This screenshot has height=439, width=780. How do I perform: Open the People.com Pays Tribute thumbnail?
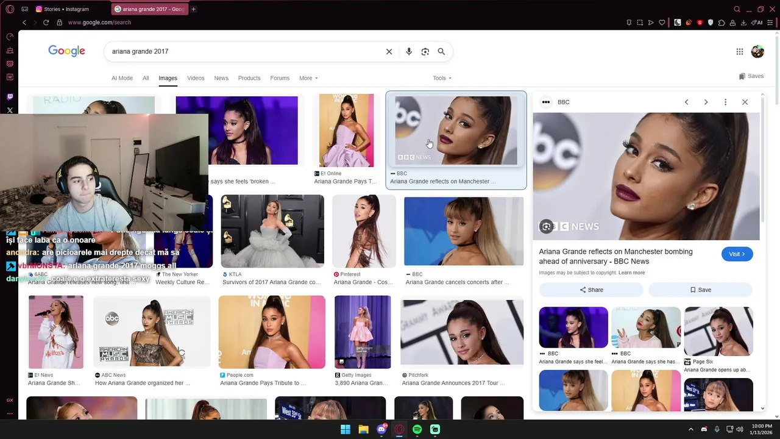point(272,332)
